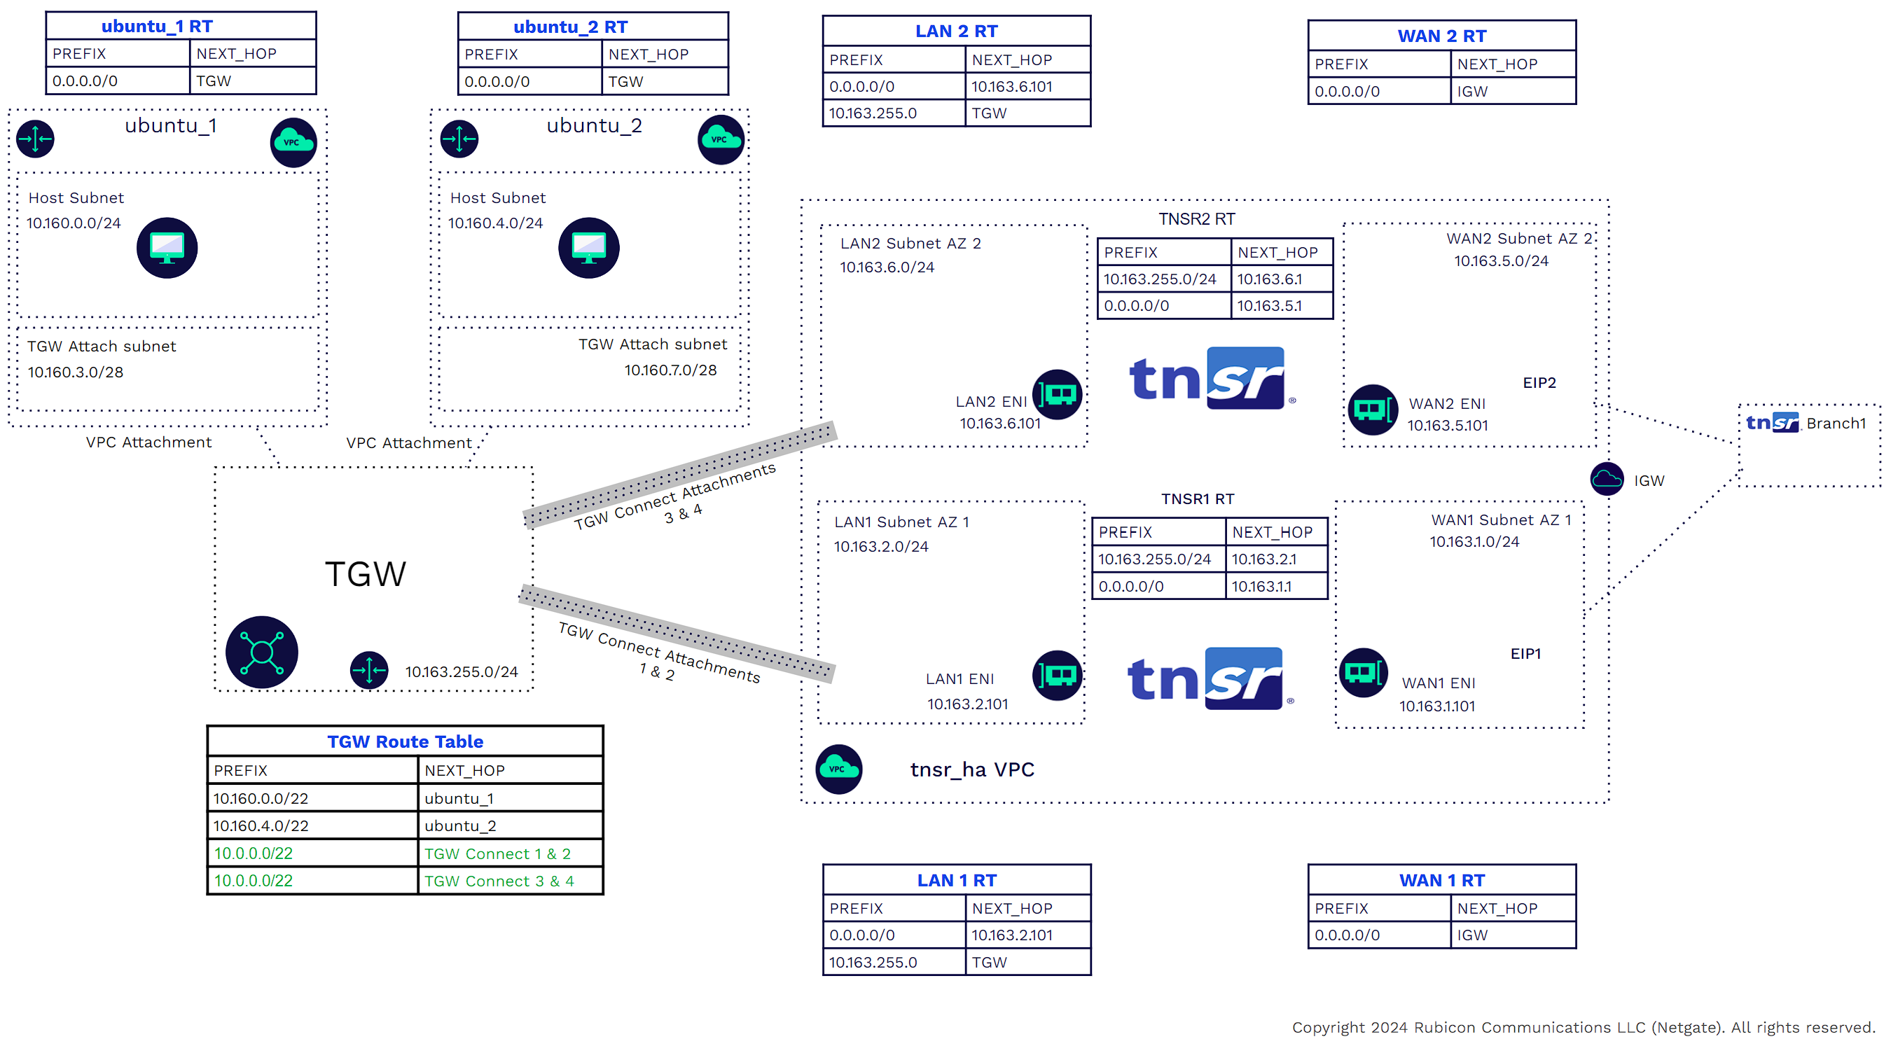
Task: Click the WAN1 ENI network card icon
Action: (x=1363, y=671)
